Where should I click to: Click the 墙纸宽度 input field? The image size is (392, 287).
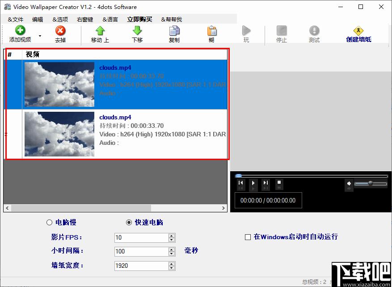(x=141, y=266)
